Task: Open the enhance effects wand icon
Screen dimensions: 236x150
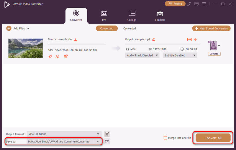Action: 50,57
